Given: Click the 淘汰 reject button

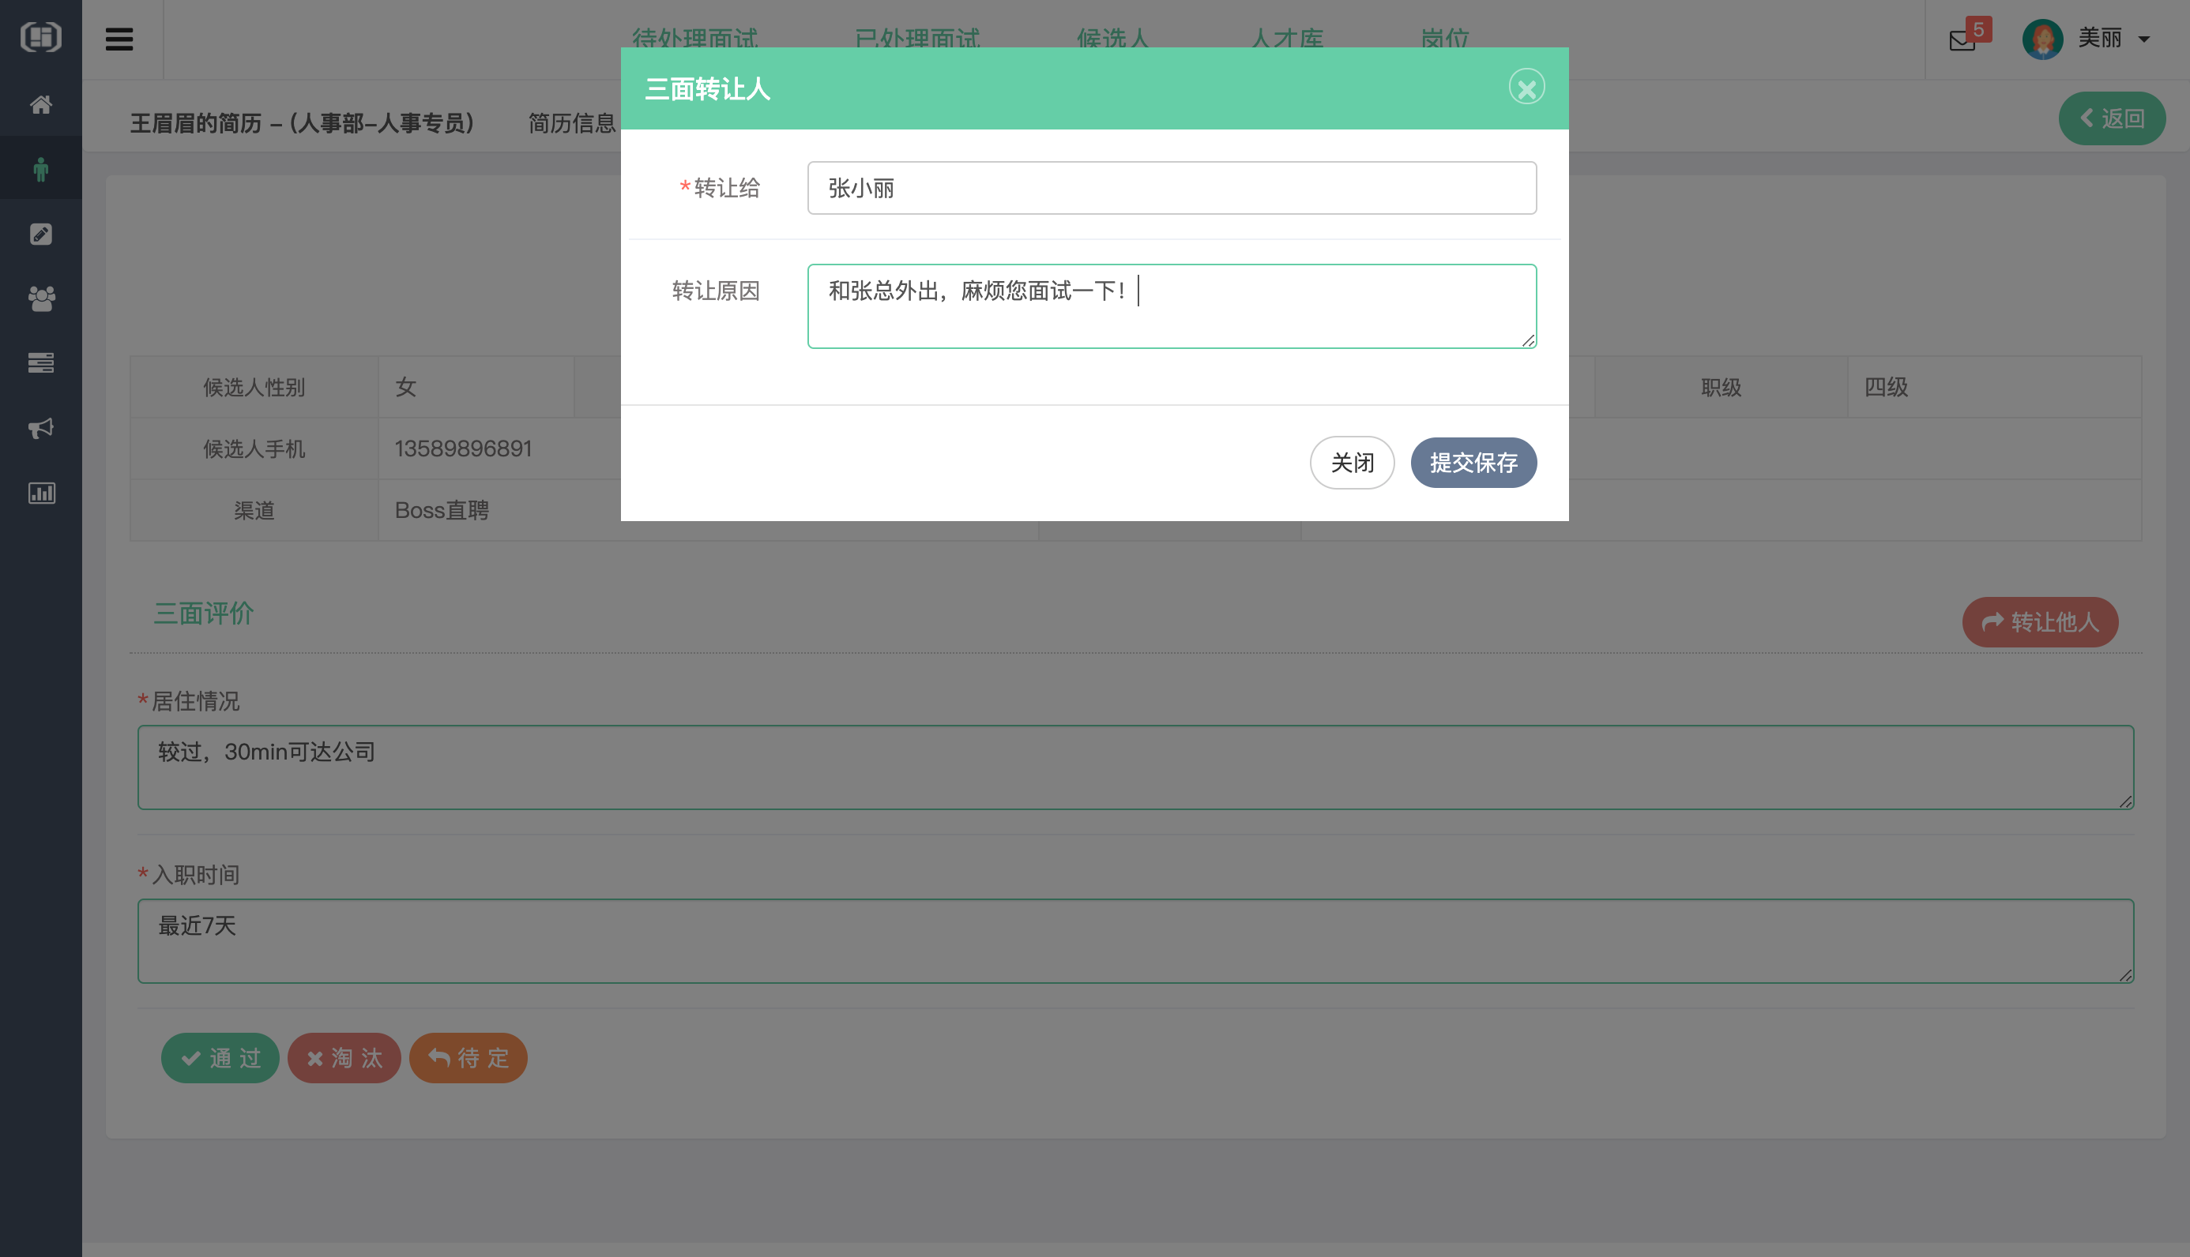Looking at the screenshot, I should click(x=344, y=1057).
